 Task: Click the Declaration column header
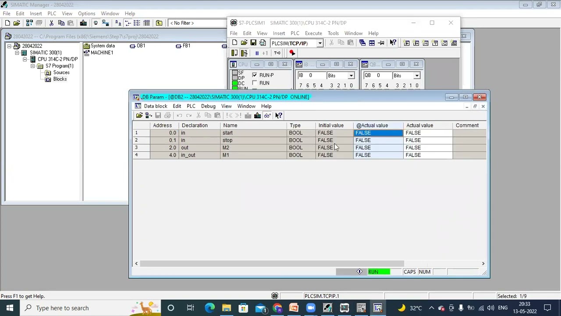tap(199, 126)
